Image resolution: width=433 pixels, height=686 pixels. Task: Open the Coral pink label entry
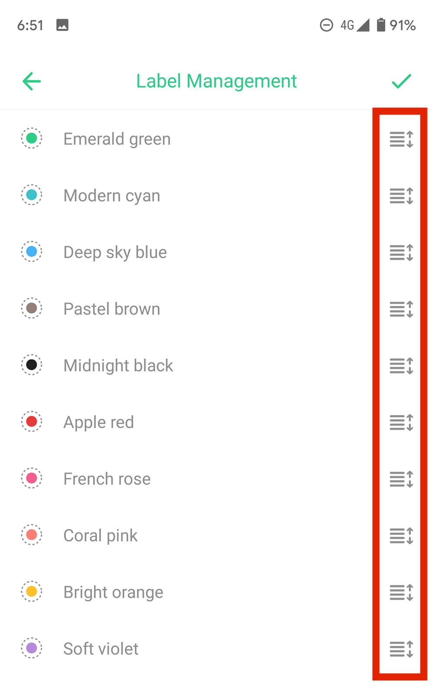pyautogui.click(x=100, y=535)
